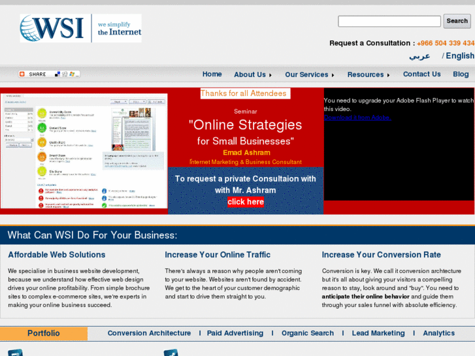Click the red 'click here' consultation button
This screenshot has width=475, height=356.
tap(246, 202)
